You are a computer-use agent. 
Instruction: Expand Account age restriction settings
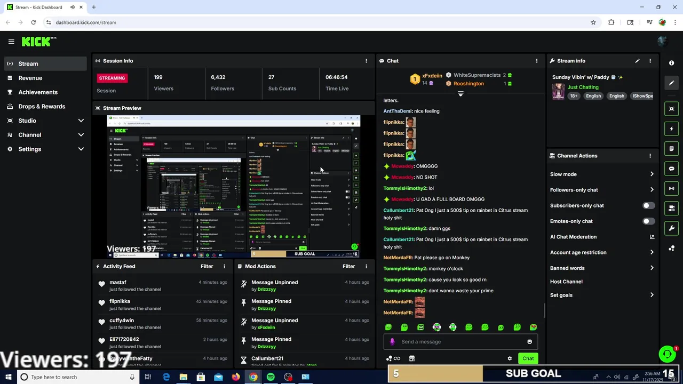click(x=652, y=252)
